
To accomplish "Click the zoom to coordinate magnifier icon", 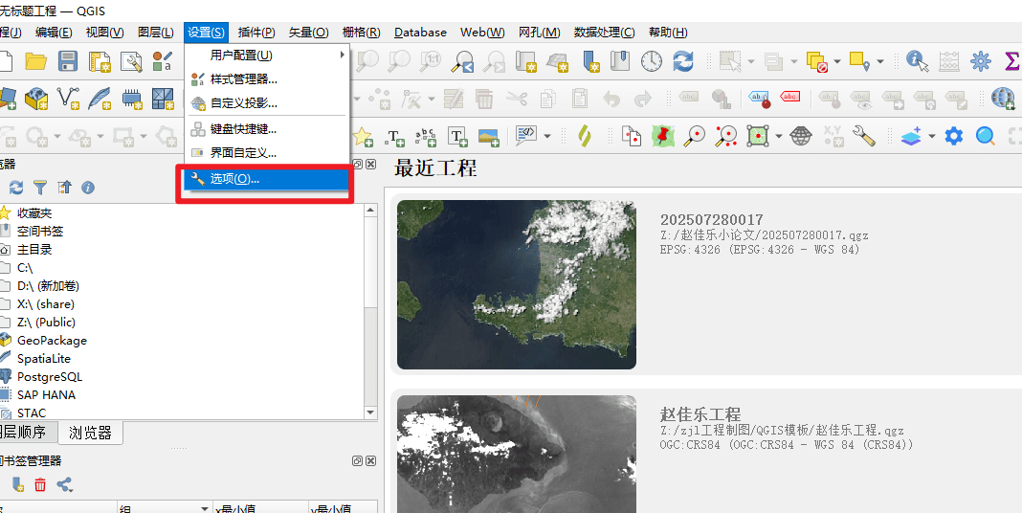I will 694,136.
